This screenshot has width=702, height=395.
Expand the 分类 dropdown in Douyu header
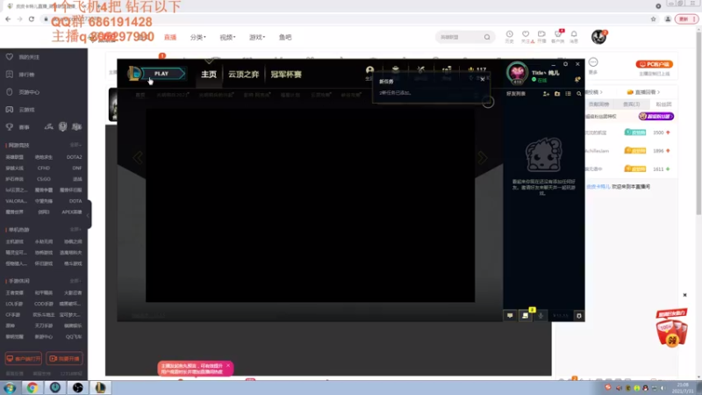(x=198, y=37)
